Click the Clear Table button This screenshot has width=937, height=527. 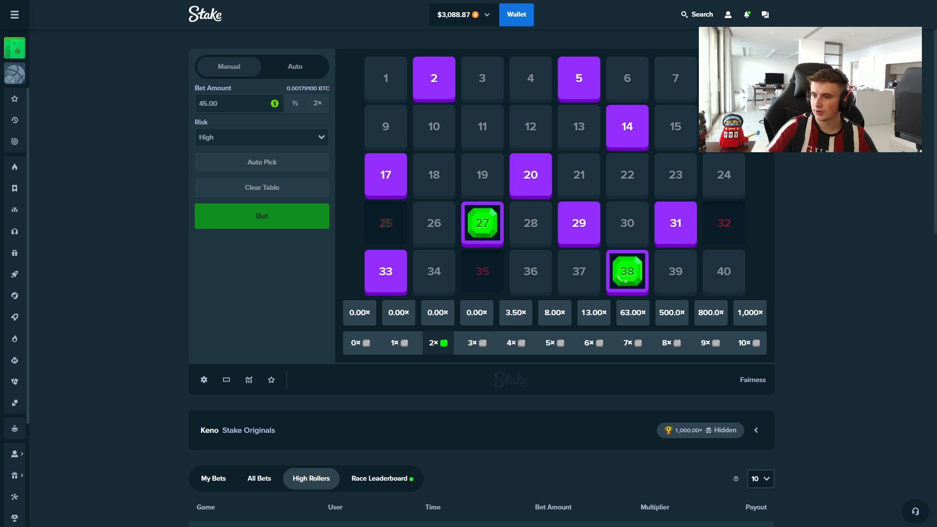point(262,187)
